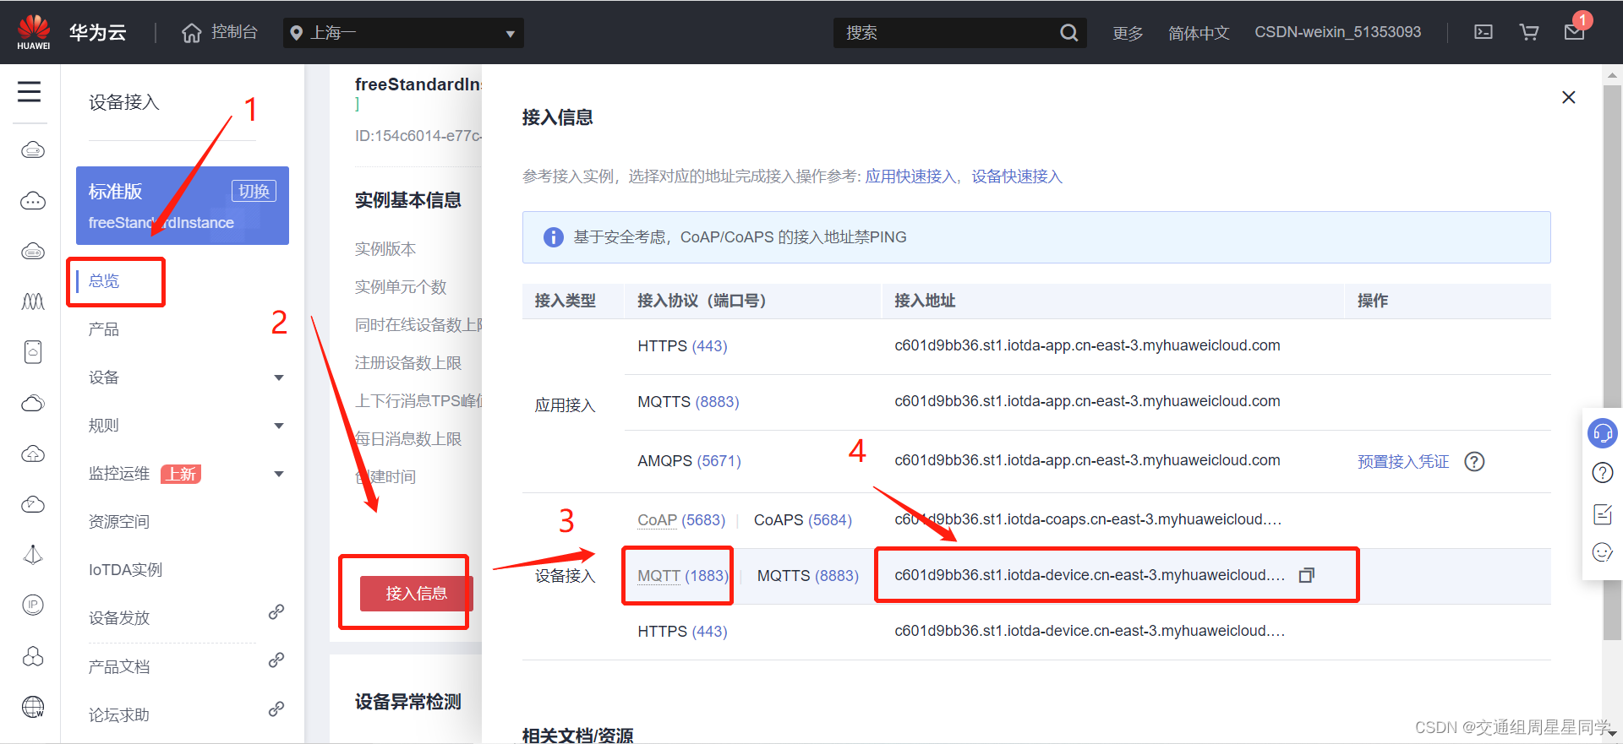Click MQTT (1883) protocol text
This screenshot has height=744, width=1623.
click(x=682, y=576)
